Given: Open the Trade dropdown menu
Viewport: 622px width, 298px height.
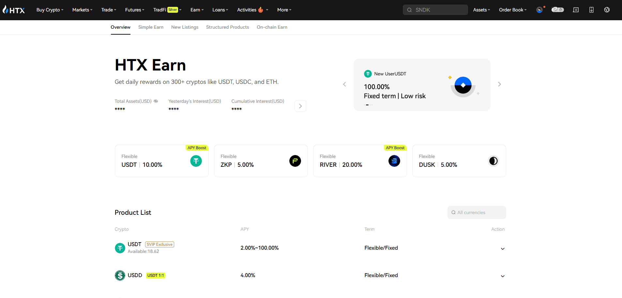Looking at the screenshot, I should [109, 10].
